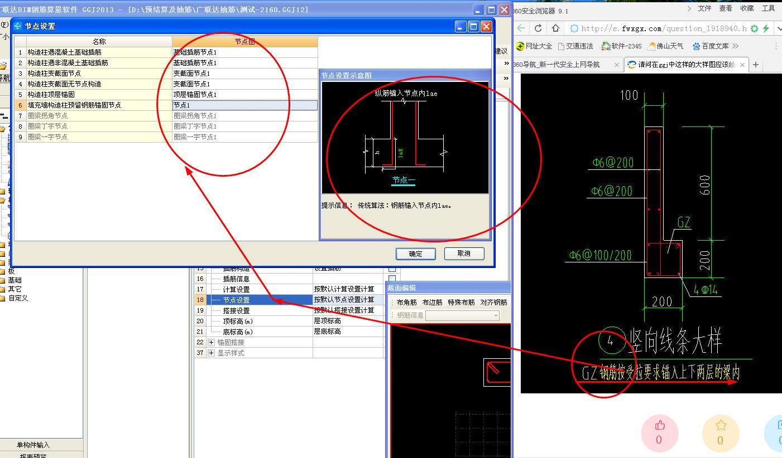The width and height of the screenshot is (782, 458).
Task: Select row 构造柱顶层锚固
Action: [x=99, y=95]
